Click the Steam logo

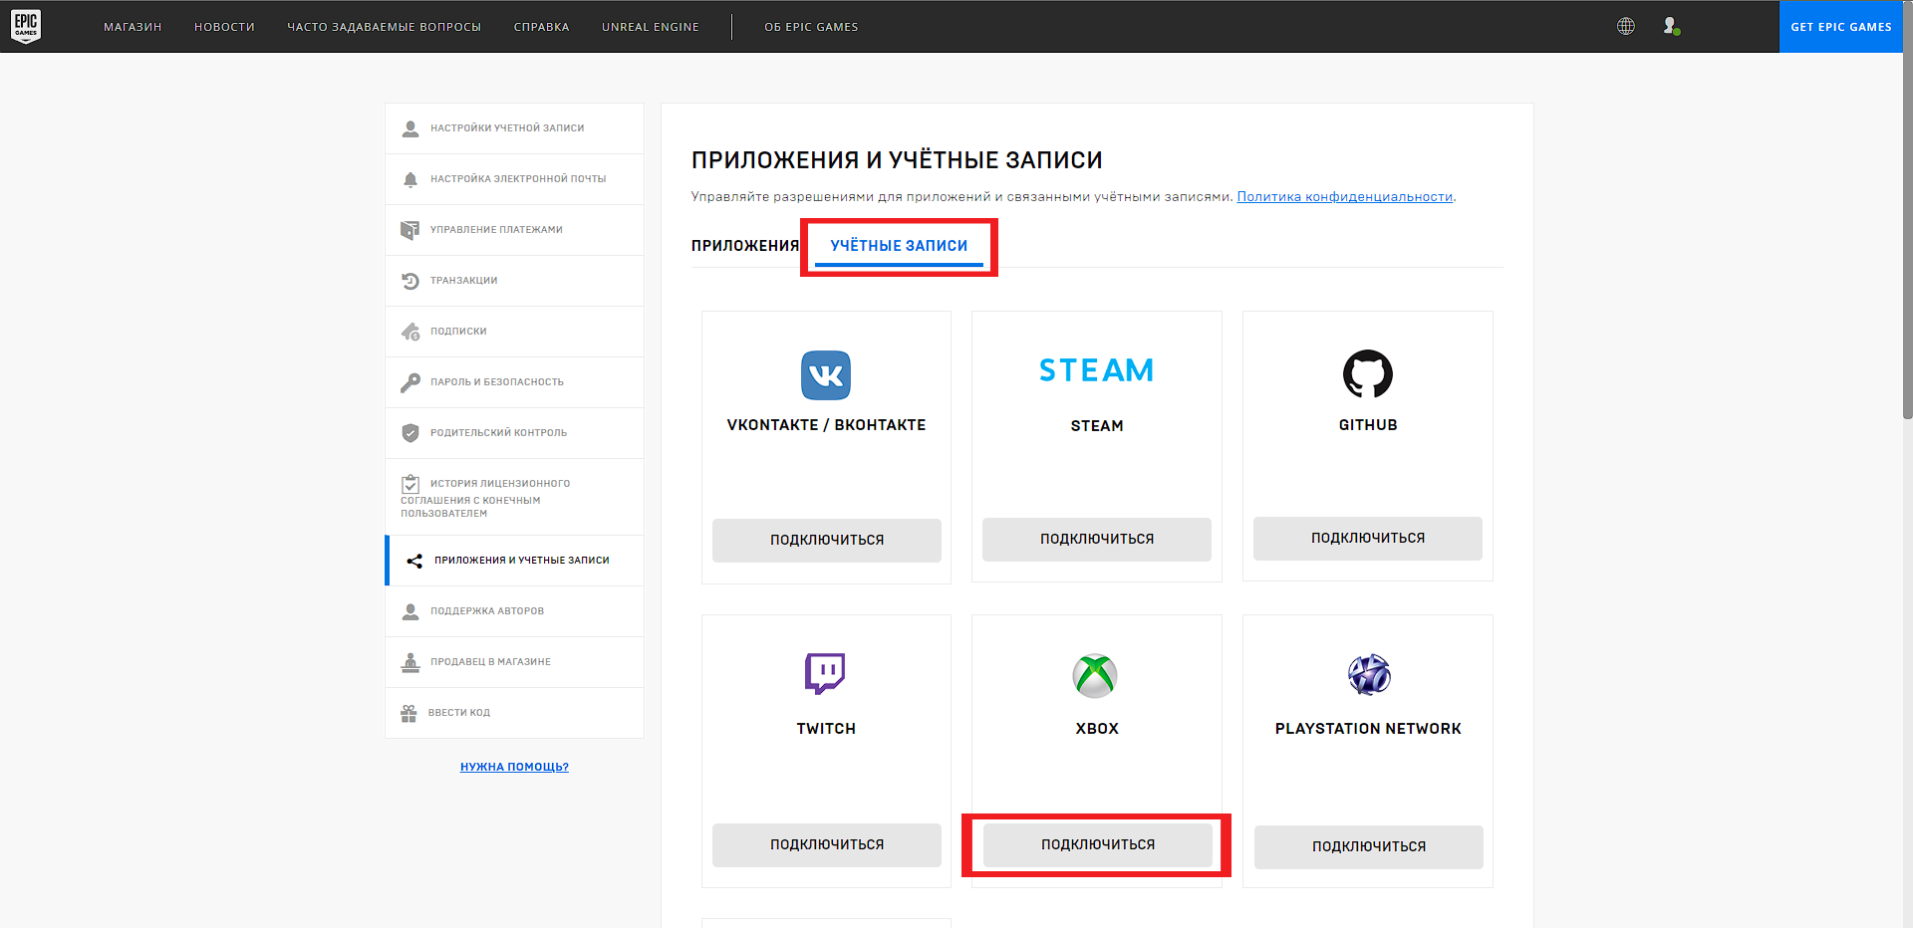[1096, 370]
